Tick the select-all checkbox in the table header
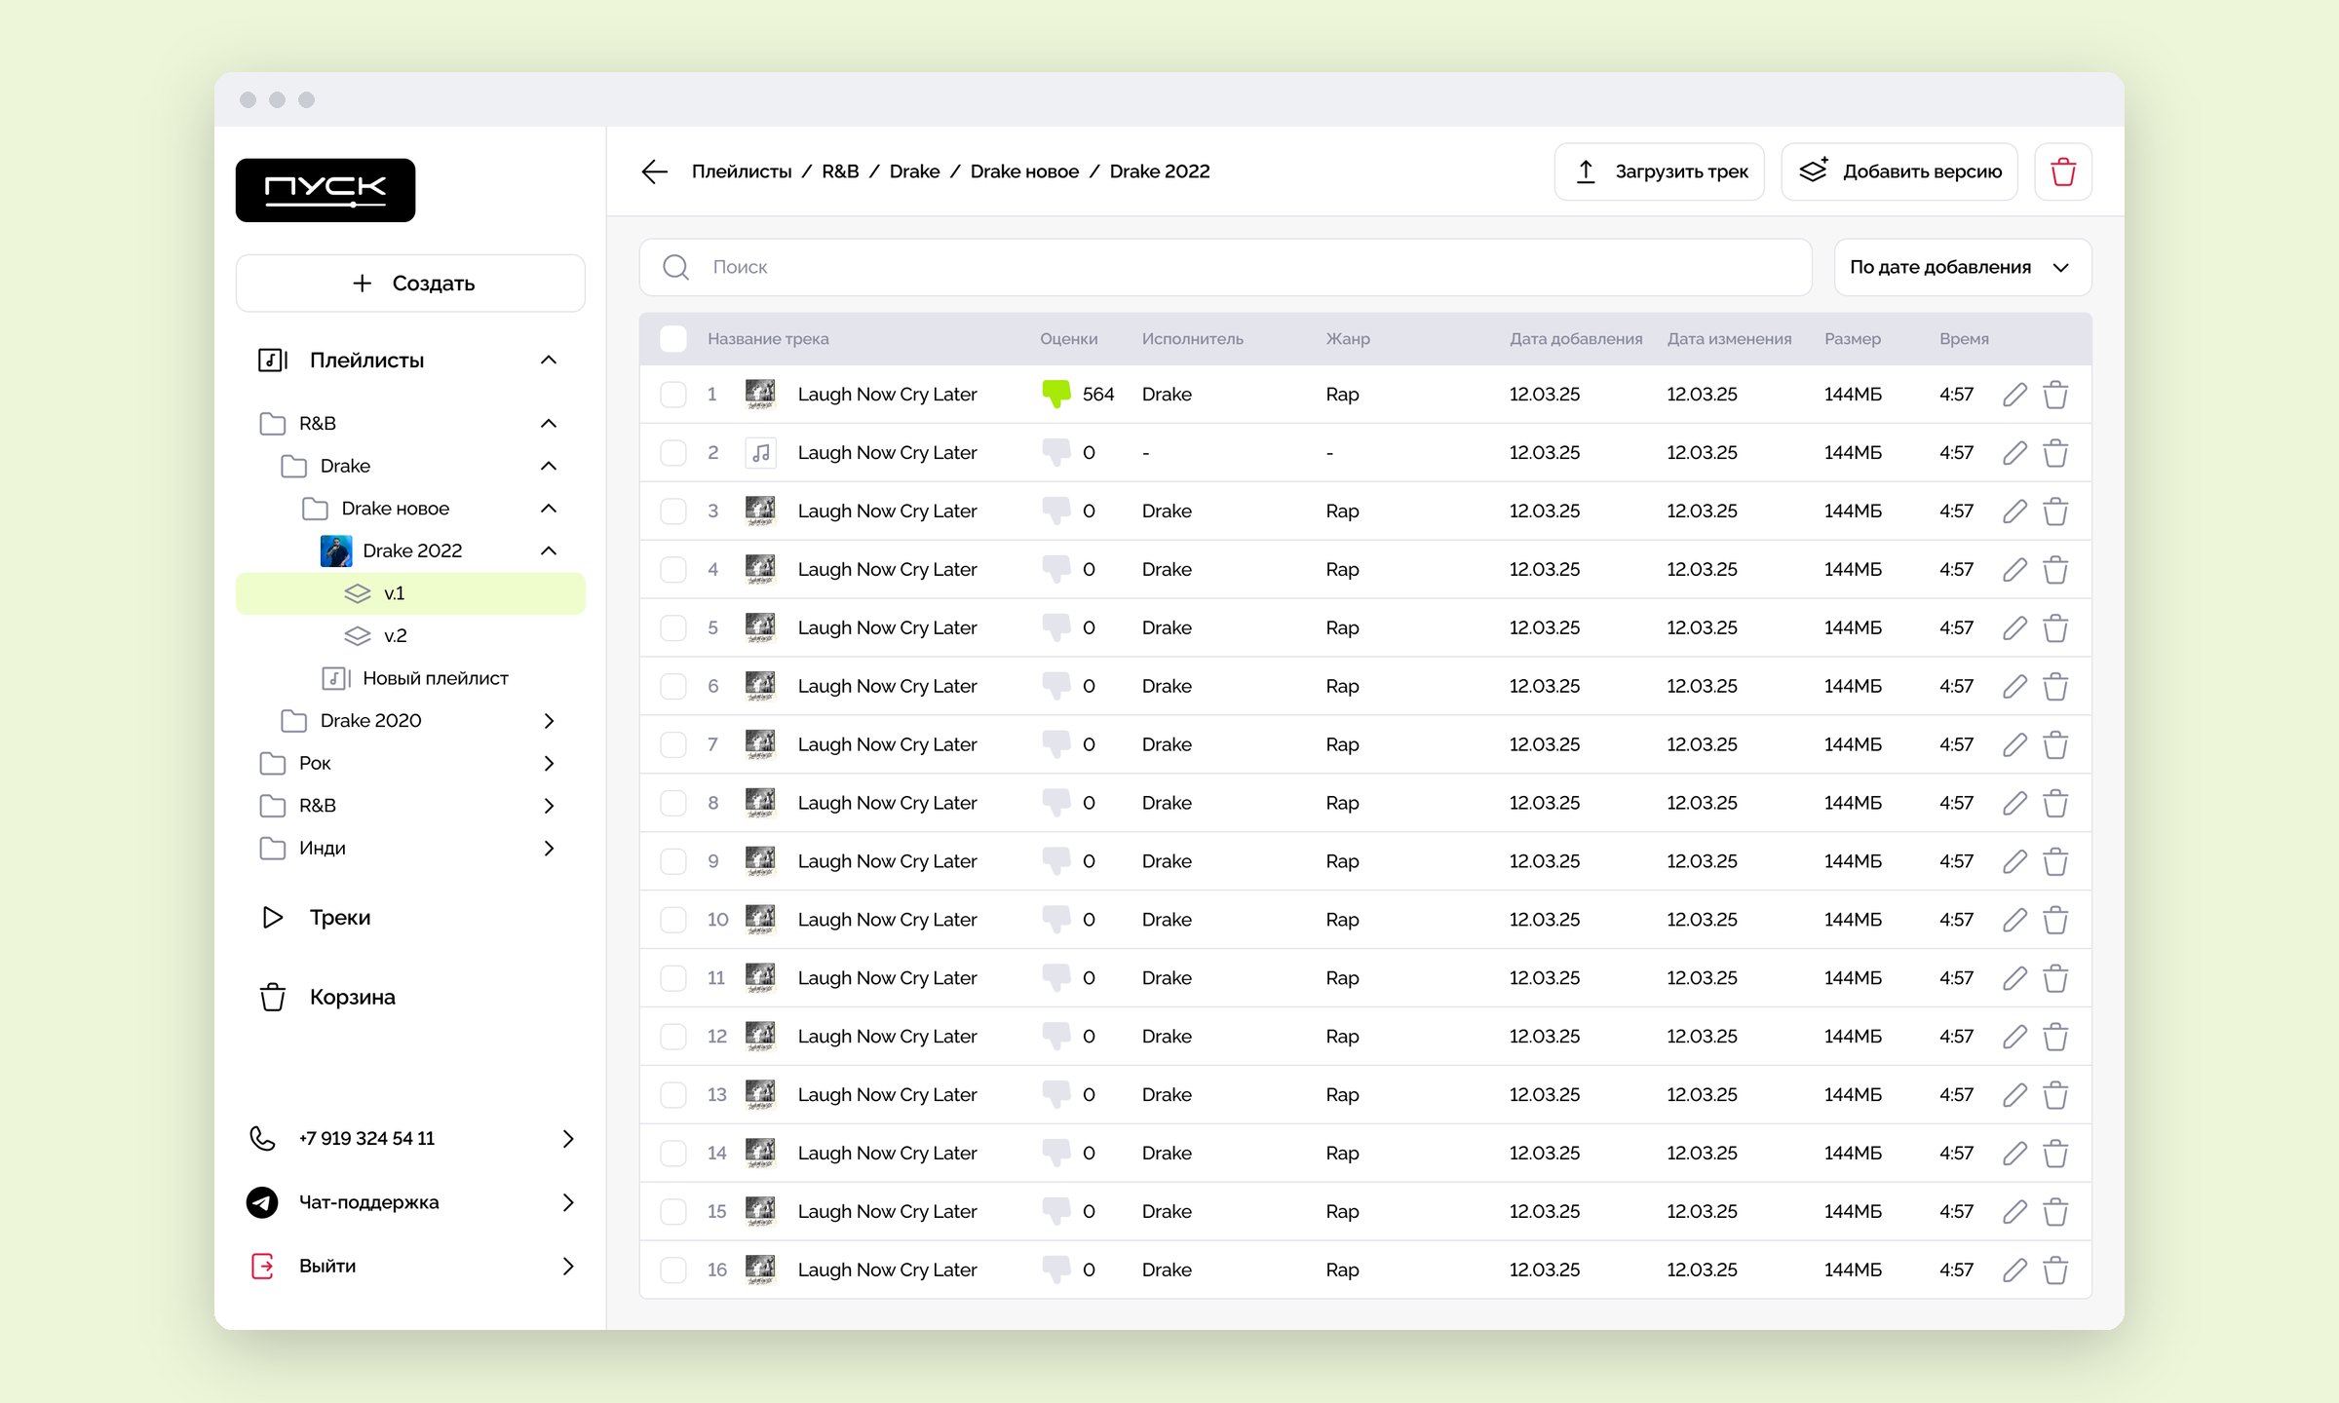This screenshot has height=1403, width=2339. pyautogui.click(x=673, y=339)
